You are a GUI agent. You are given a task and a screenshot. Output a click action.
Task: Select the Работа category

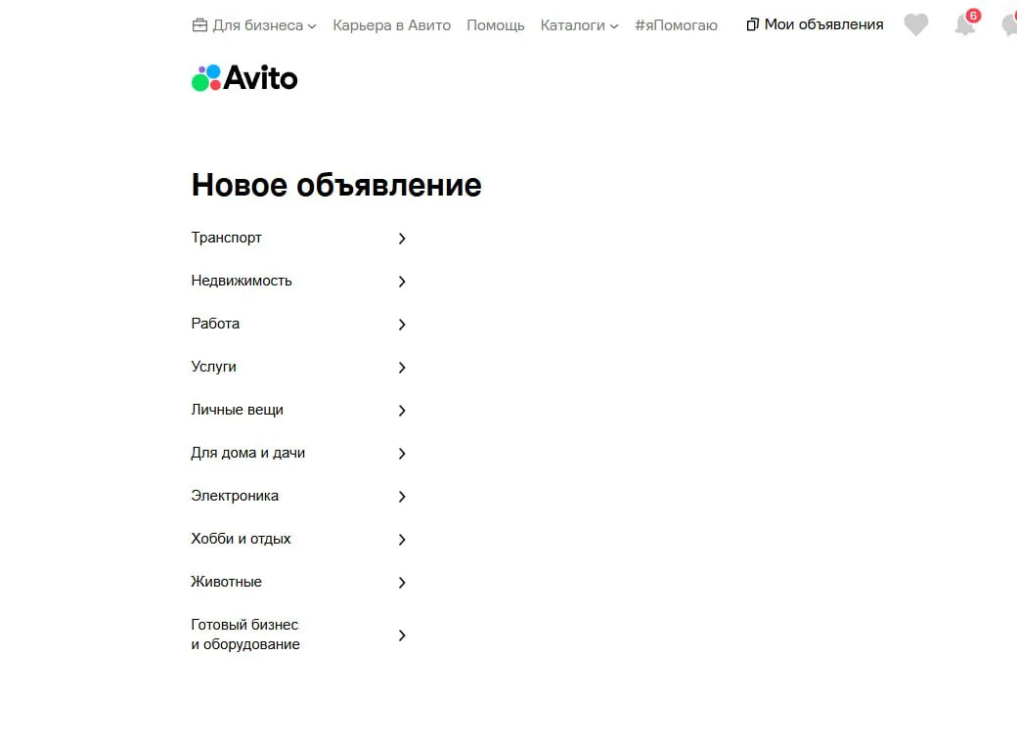click(x=298, y=324)
